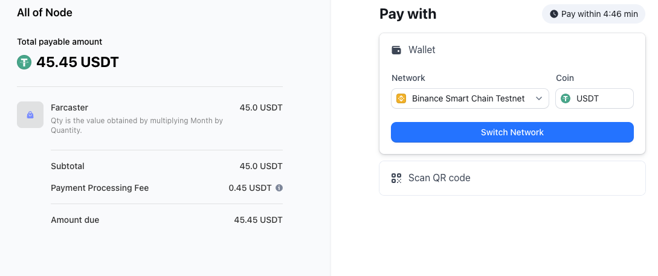Open the USDT Coin selector
658x276 pixels.
595,98
